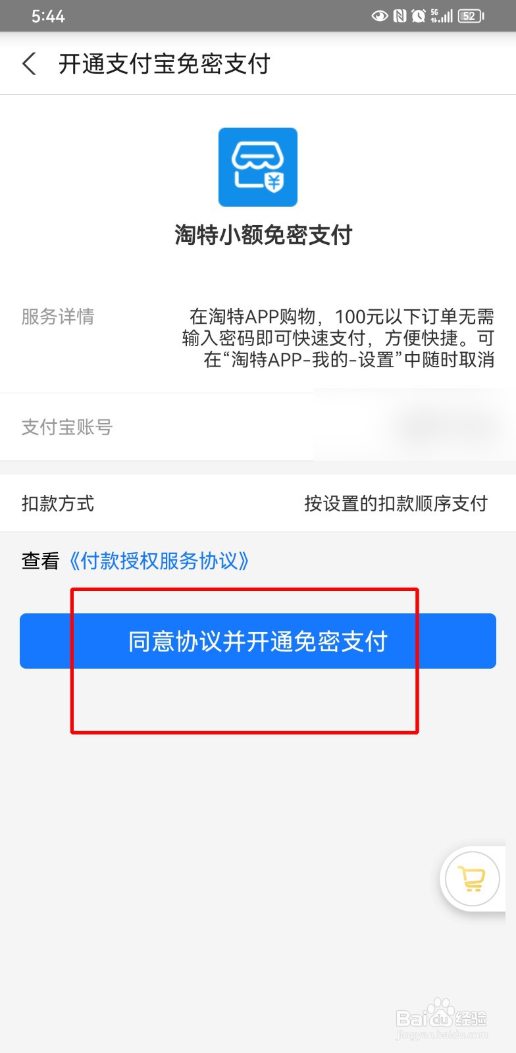Agree and enable password-free payment
This screenshot has width=516, height=1053.
(258, 641)
